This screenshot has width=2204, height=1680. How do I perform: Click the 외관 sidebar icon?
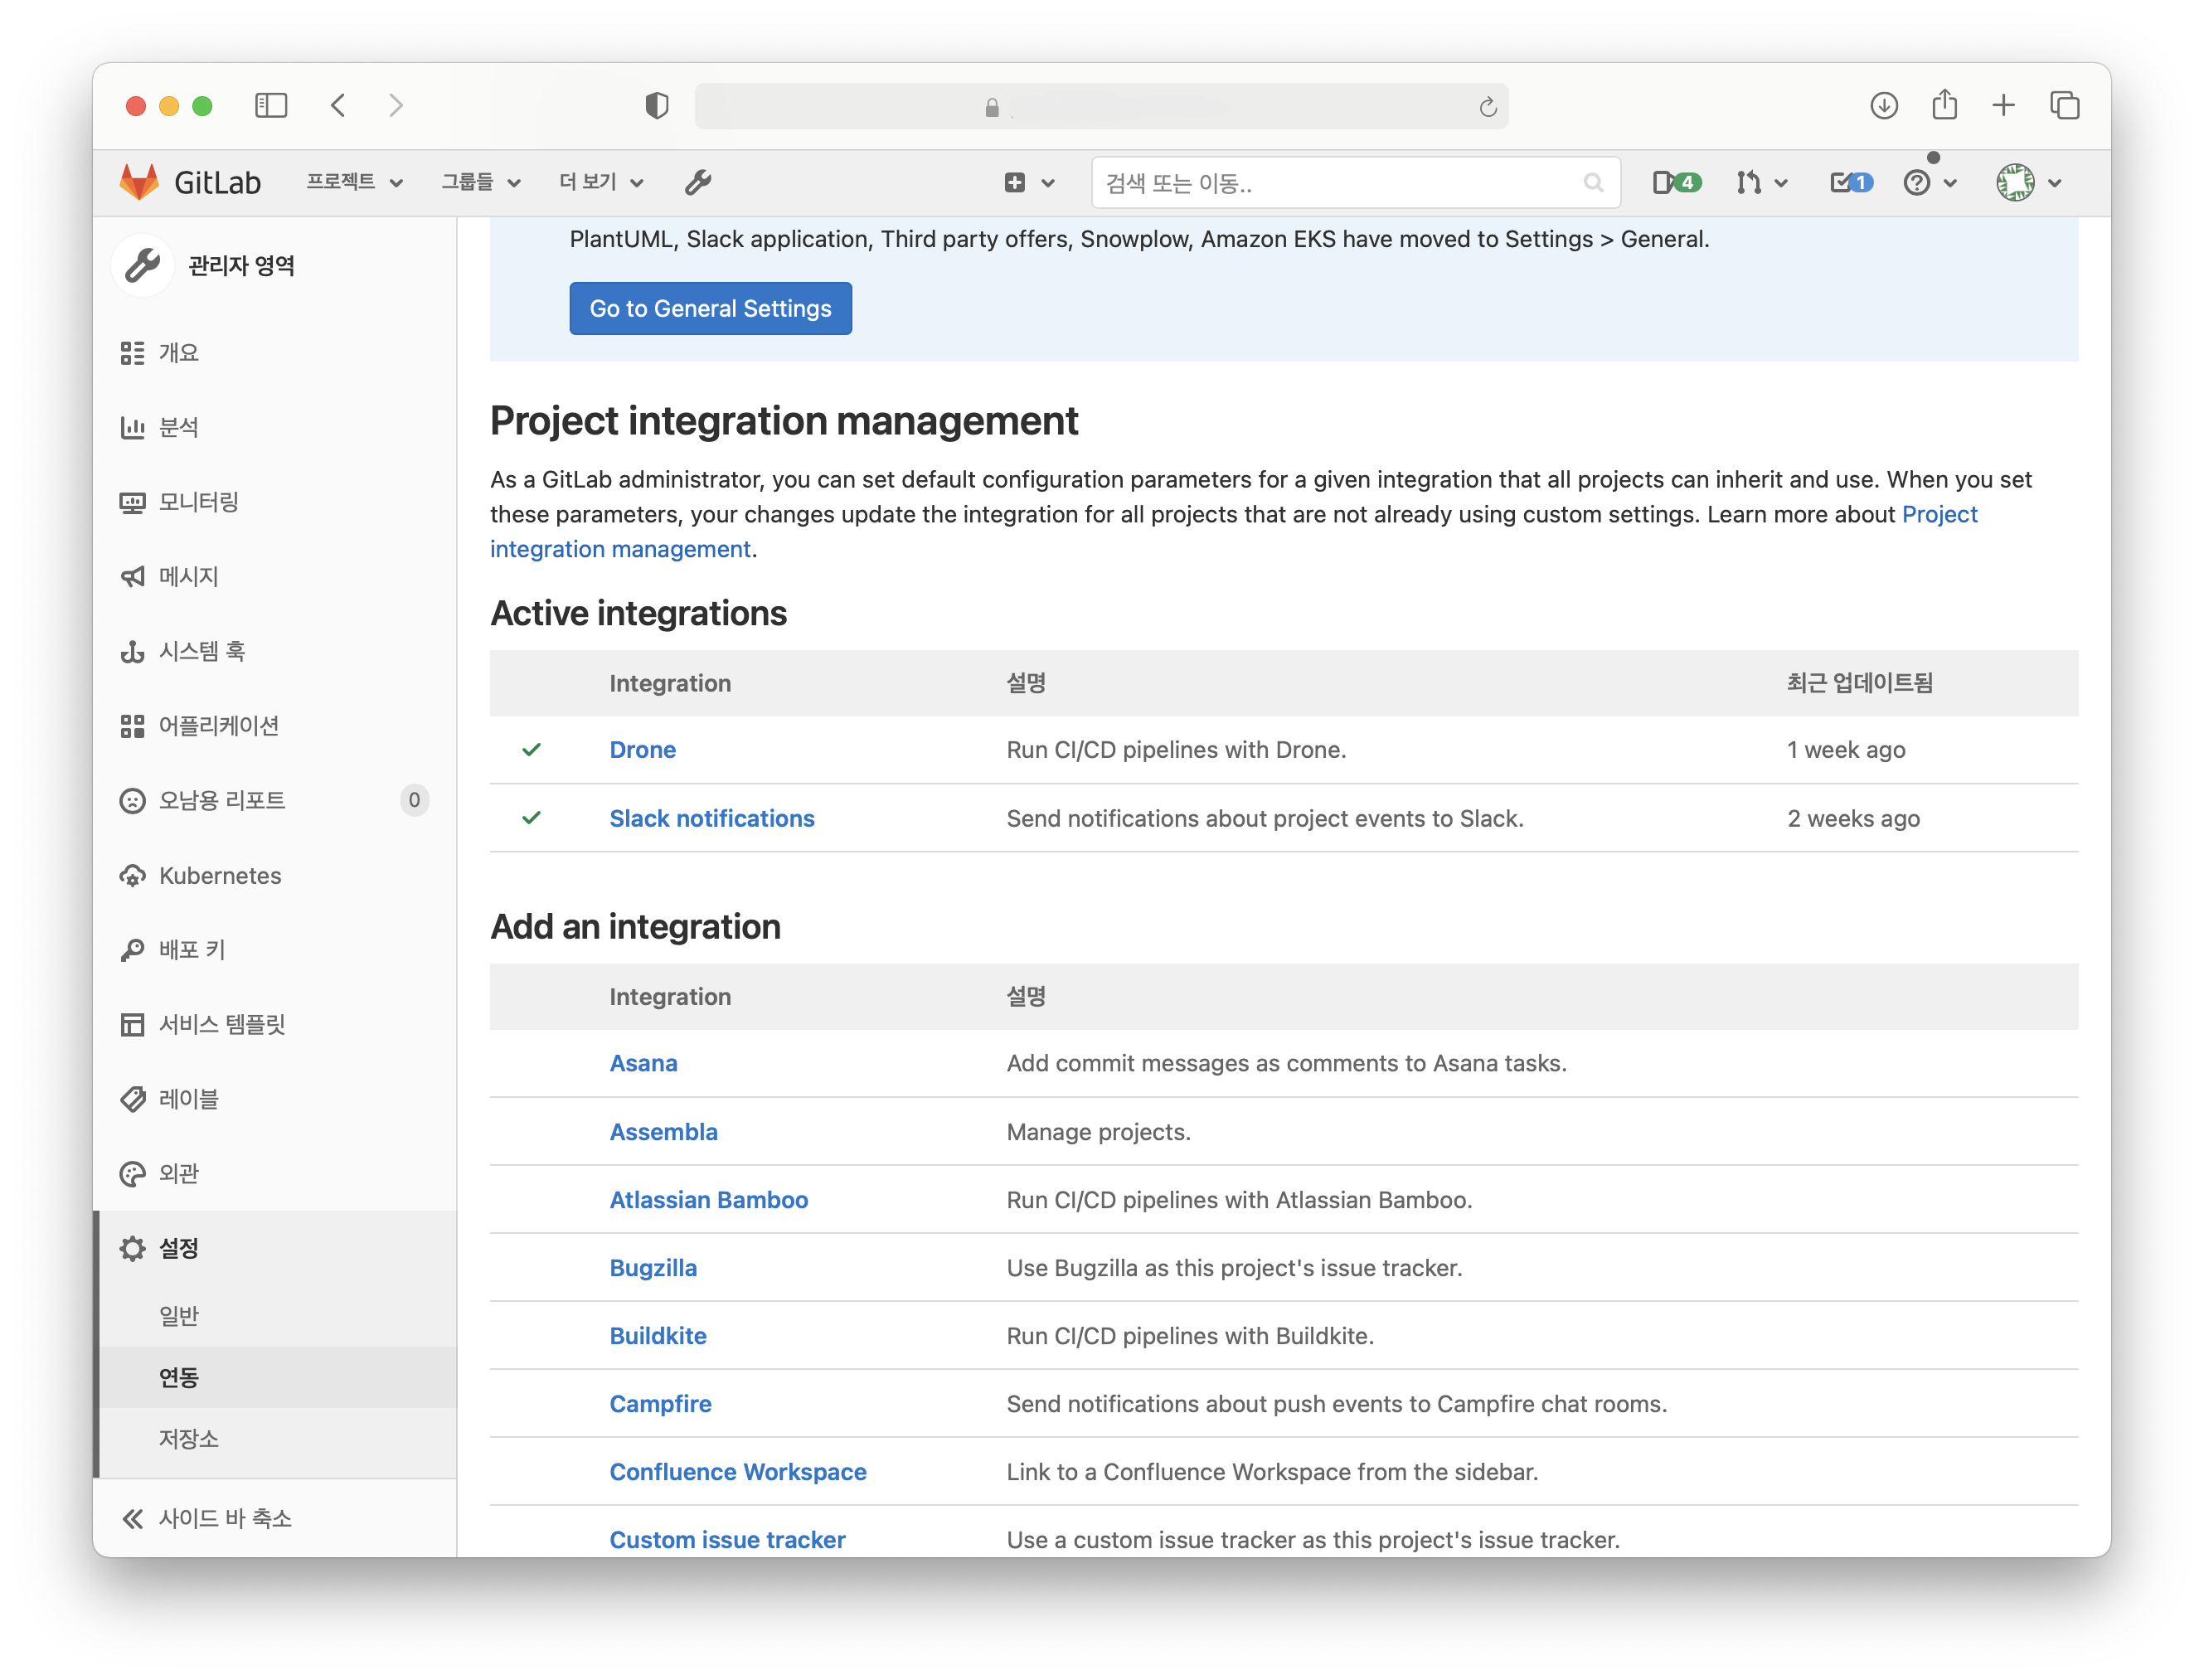point(133,1173)
